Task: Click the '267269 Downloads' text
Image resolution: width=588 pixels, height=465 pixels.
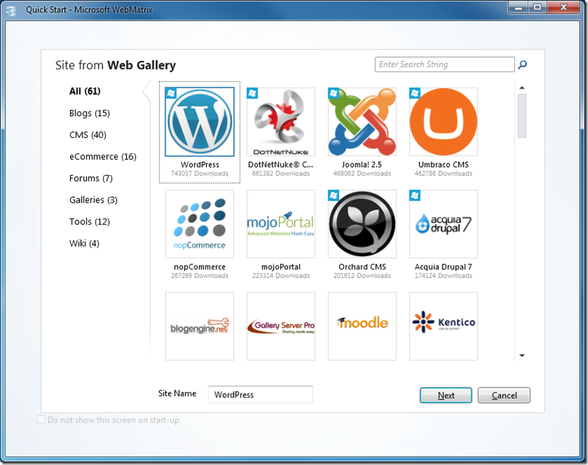Action: click(x=199, y=276)
